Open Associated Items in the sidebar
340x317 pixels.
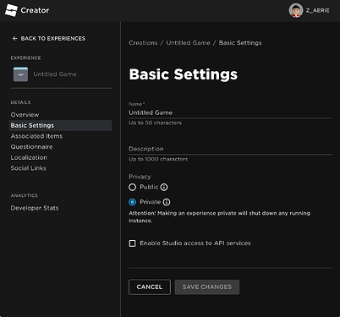coord(36,136)
